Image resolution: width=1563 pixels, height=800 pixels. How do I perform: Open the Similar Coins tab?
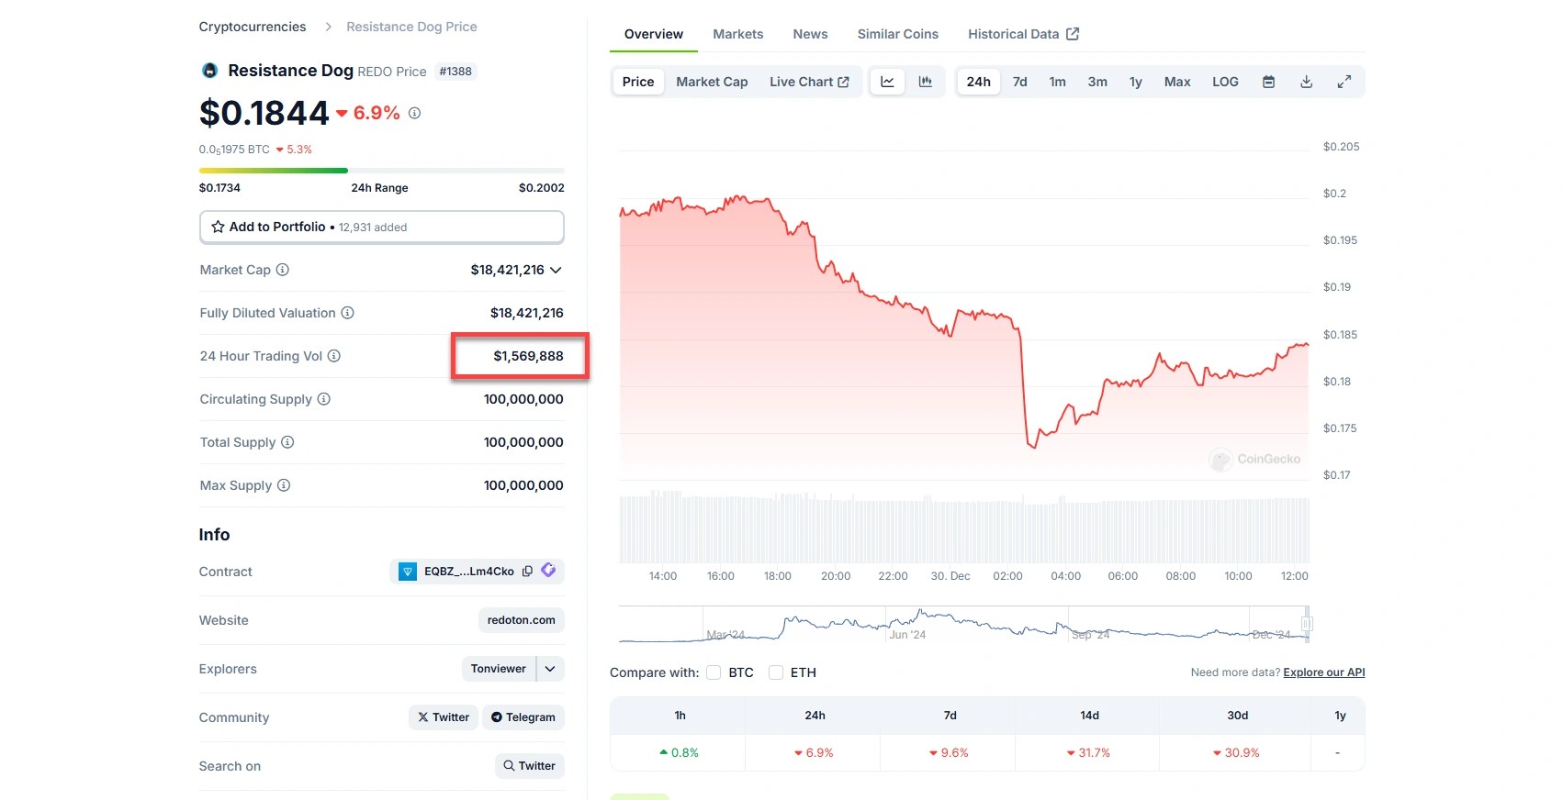click(x=897, y=34)
